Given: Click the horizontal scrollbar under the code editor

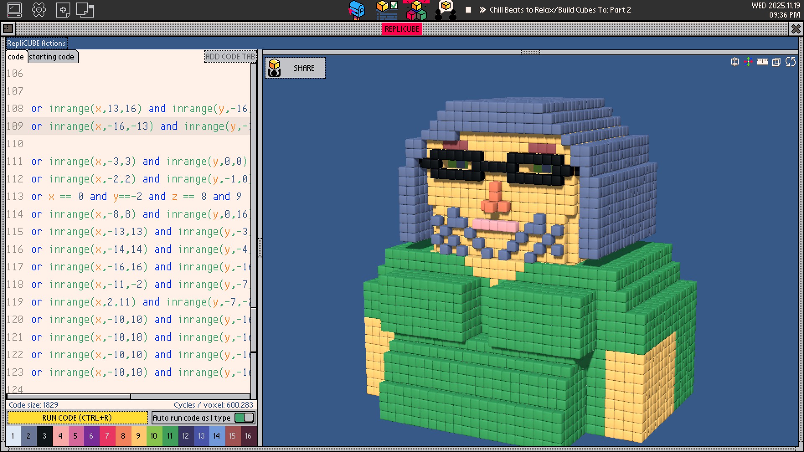Looking at the screenshot, I should coord(69,396).
